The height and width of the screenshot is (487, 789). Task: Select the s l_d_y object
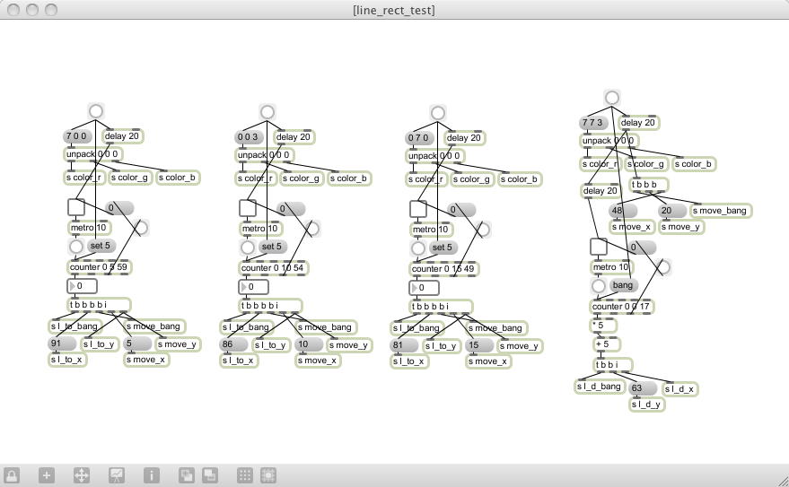click(646, 404)
